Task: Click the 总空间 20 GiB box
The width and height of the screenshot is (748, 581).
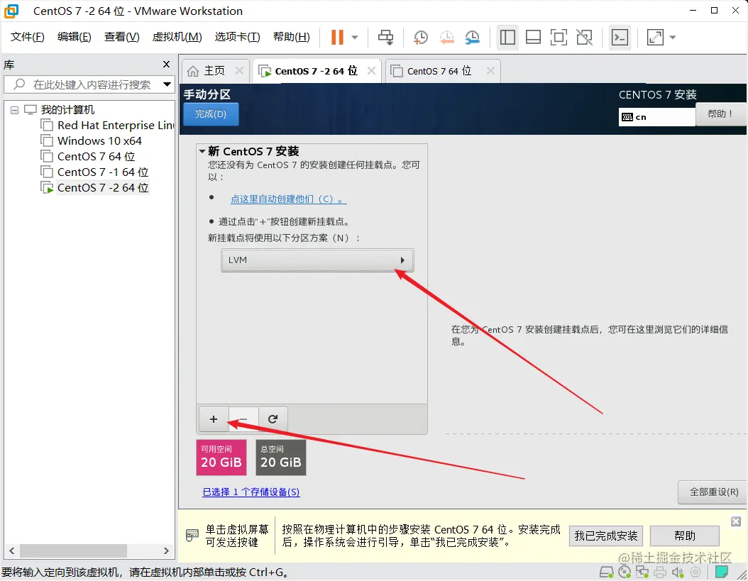Action: [x=280, y=458]
